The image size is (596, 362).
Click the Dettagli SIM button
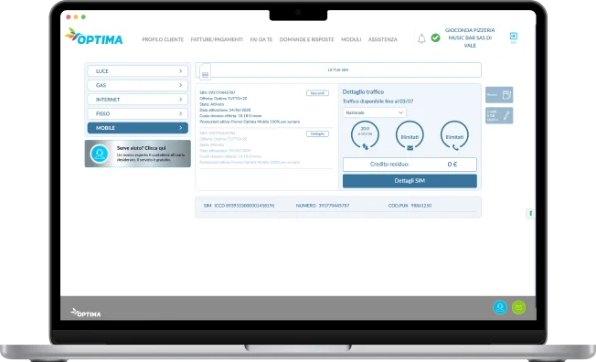pyautogui.click(x=410, y=181)
